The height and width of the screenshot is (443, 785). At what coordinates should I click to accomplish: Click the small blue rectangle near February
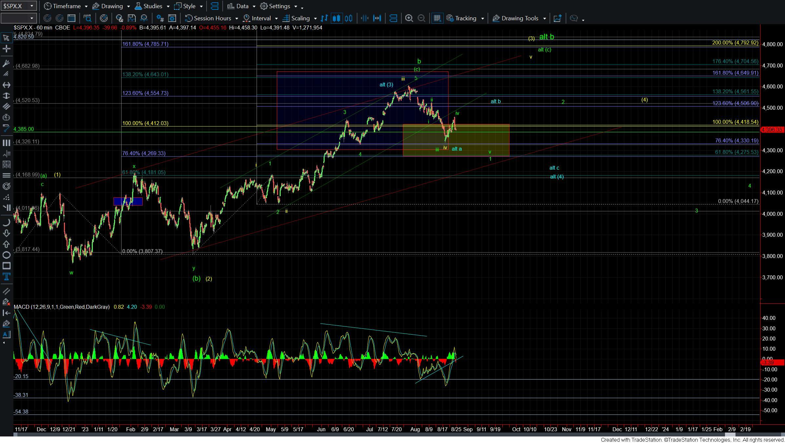click(x=128, y=201)
